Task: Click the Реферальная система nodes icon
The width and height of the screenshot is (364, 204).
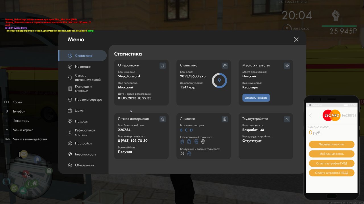Action: pos(70,132)
